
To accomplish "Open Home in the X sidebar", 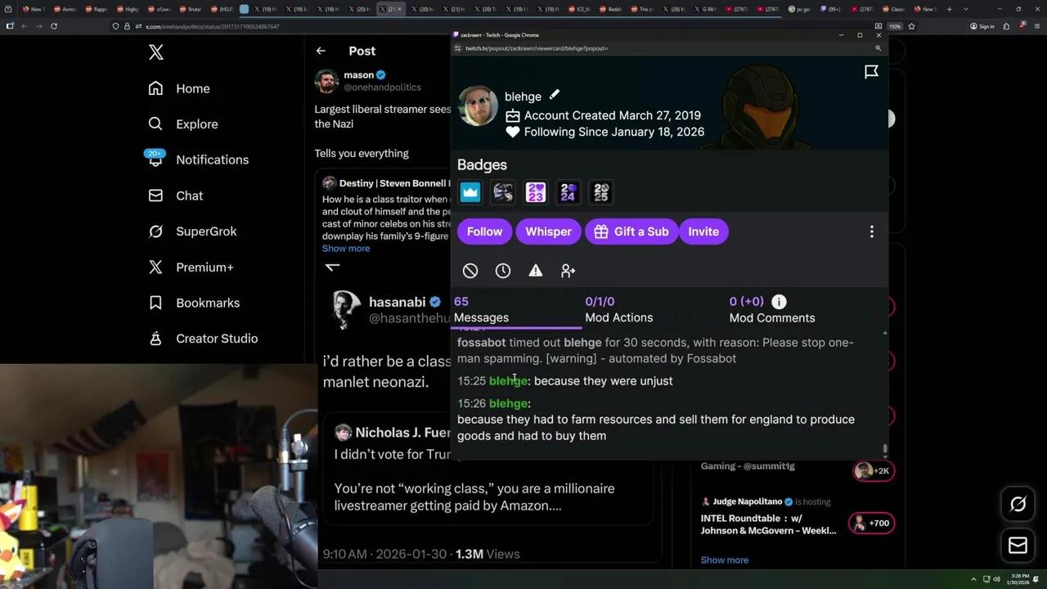I will pos(179,88).
